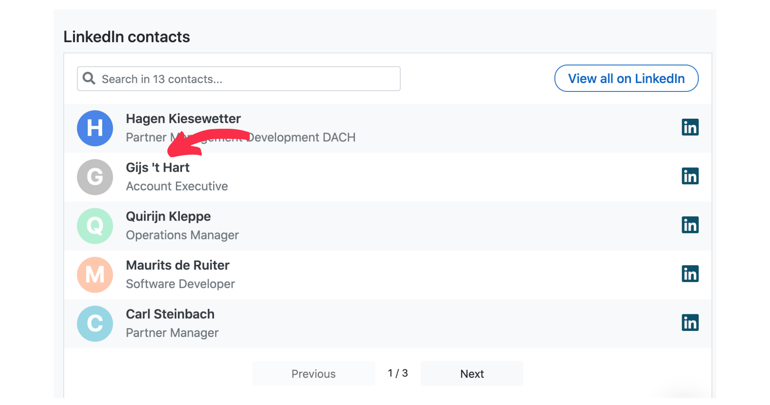Click the green Q avatar

coord(95,226)
